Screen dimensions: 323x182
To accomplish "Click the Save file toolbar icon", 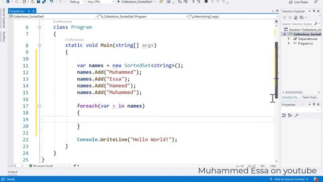I will [x=38, y=2].
